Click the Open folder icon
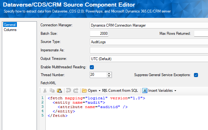This screenshot has width=208, height=130. [84, 91]
